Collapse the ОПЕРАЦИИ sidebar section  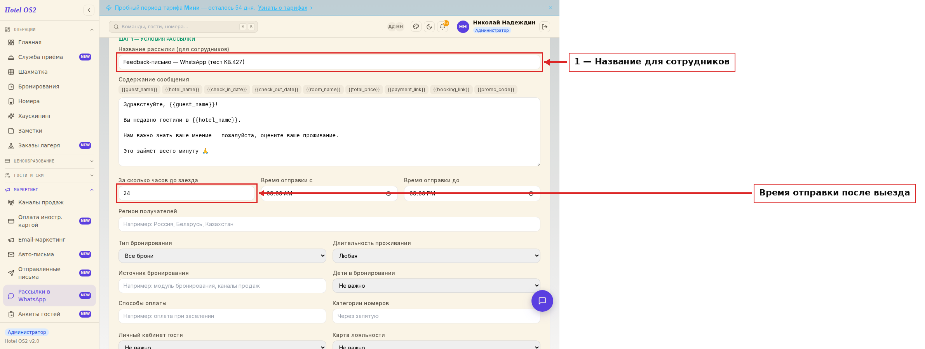[x=49, y=29]
